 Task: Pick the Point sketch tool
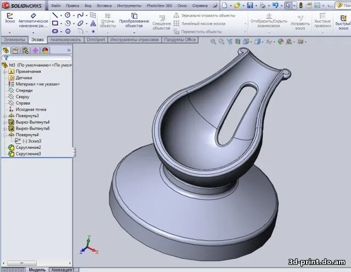93,32
